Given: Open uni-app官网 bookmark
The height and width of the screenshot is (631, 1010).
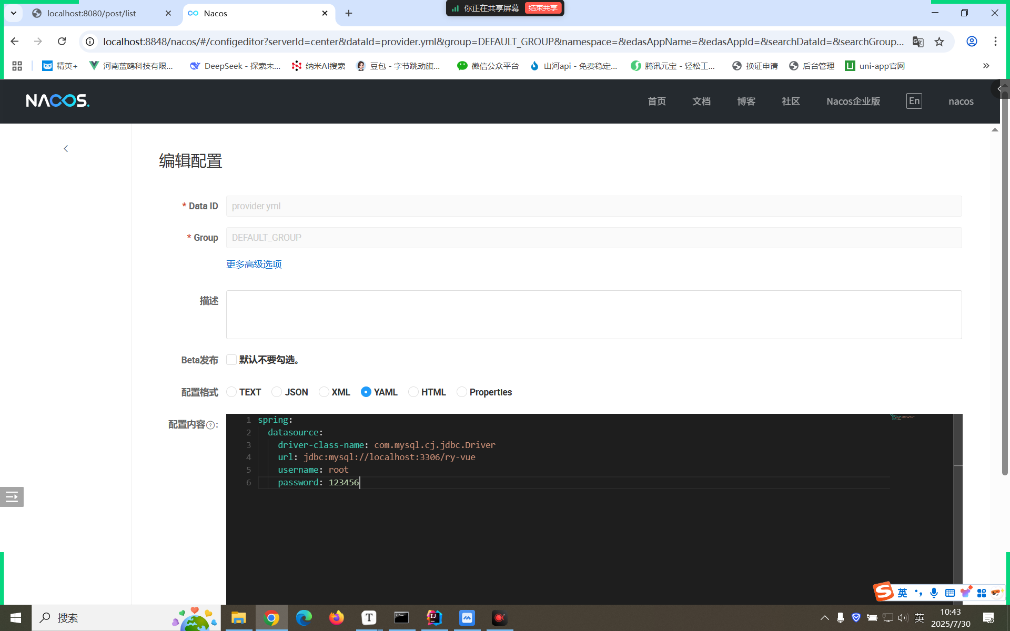Looking at the screenshot, I should pyautogui.click(x=875, y=66).
